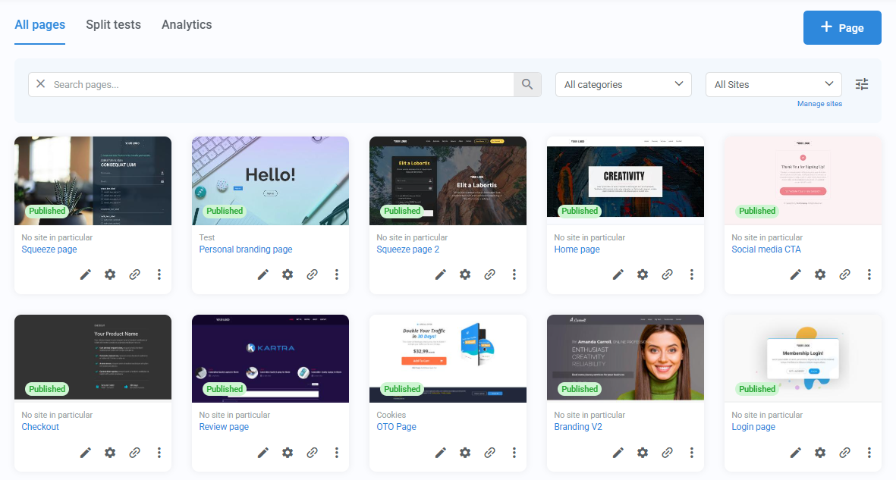The width and height of the screenshot is (896, 480).
Task: Open the All Sites dropdown
Action: [773, 84]
